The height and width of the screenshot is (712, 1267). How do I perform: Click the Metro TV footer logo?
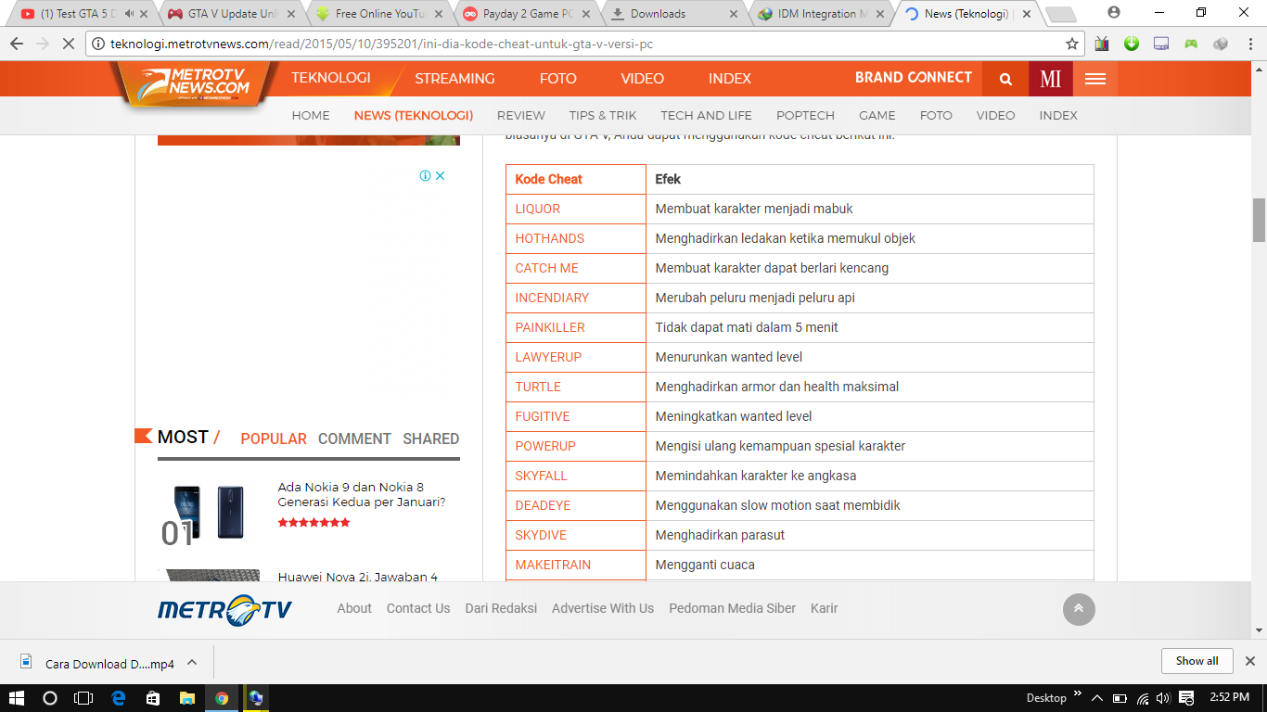point(224,609)
